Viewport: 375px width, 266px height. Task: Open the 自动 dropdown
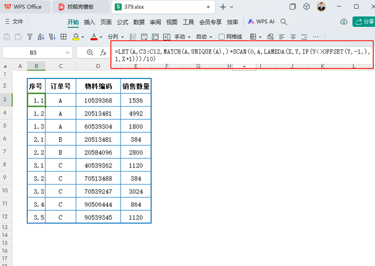click(204, 37)
